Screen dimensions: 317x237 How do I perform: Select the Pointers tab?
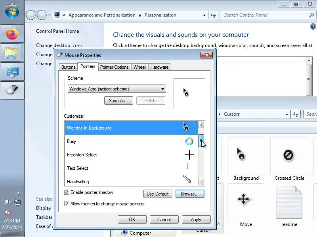coord(88,66)
